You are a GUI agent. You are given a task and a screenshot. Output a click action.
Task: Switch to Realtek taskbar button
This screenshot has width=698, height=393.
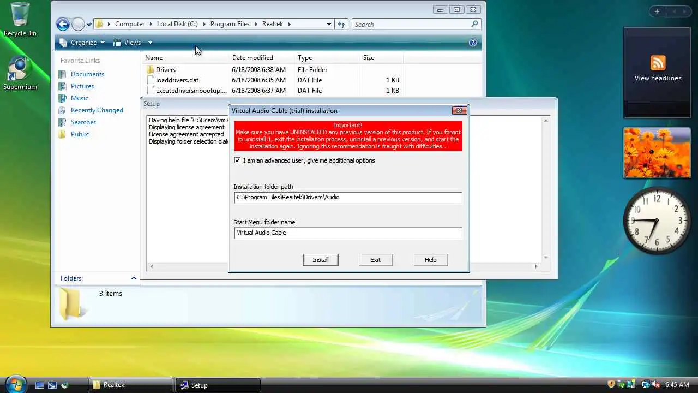pyautogui.click(x=131, y=385)
